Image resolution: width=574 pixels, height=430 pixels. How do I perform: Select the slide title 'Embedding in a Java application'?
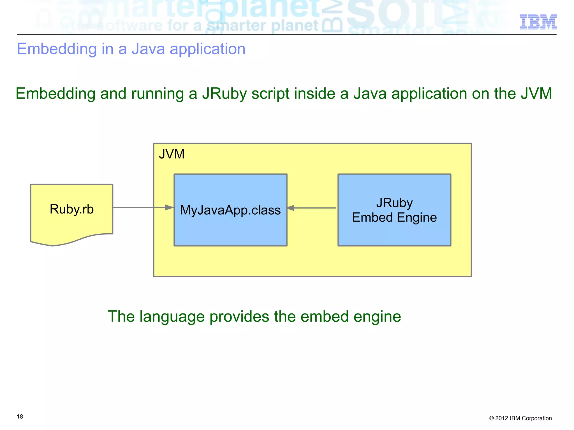pos(131,49)
